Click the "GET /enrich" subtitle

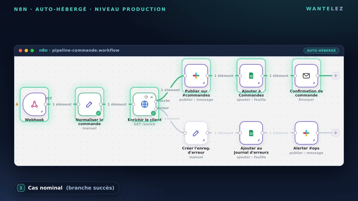click(x=145, y=124)
